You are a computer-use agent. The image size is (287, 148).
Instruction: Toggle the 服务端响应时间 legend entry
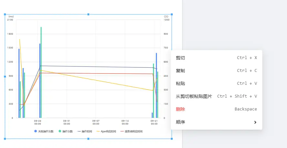point(131,131)
